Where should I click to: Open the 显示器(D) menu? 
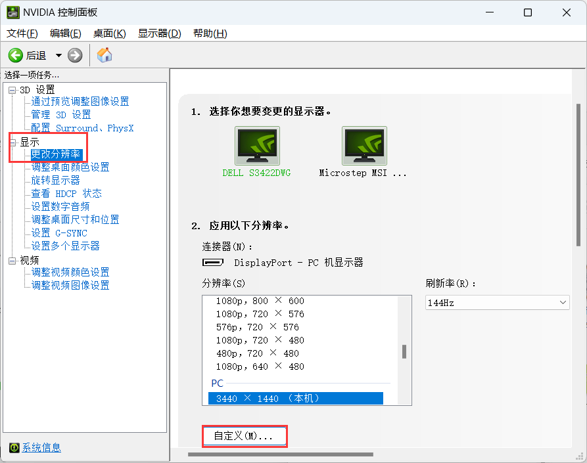pos(159,33)
